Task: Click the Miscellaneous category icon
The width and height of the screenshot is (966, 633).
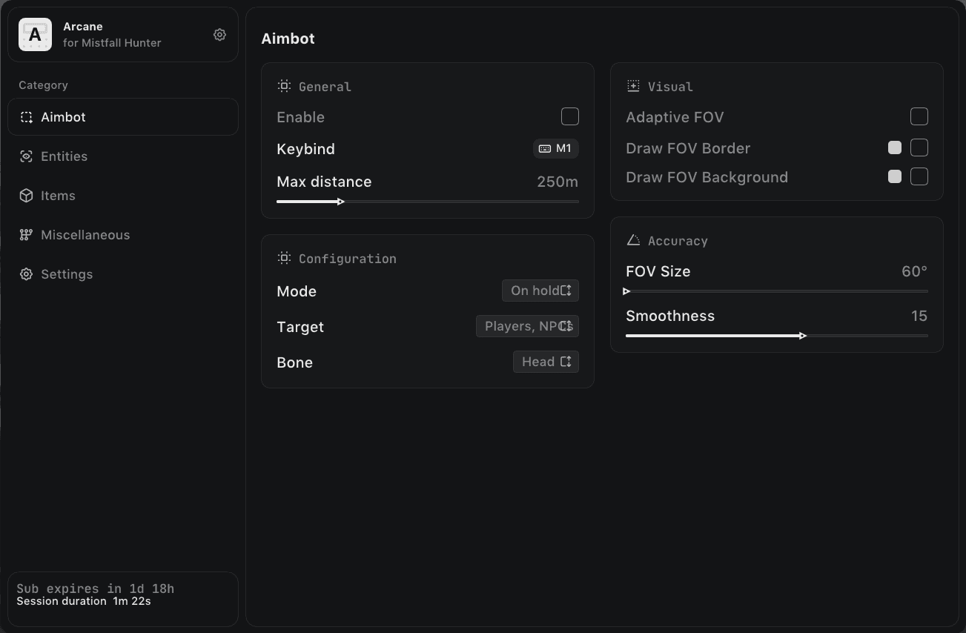Action: 26,235
